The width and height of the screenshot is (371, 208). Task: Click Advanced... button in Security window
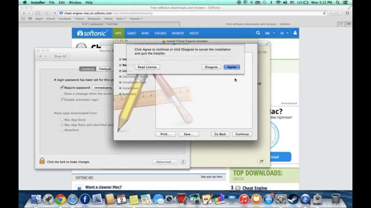point(165,162)
